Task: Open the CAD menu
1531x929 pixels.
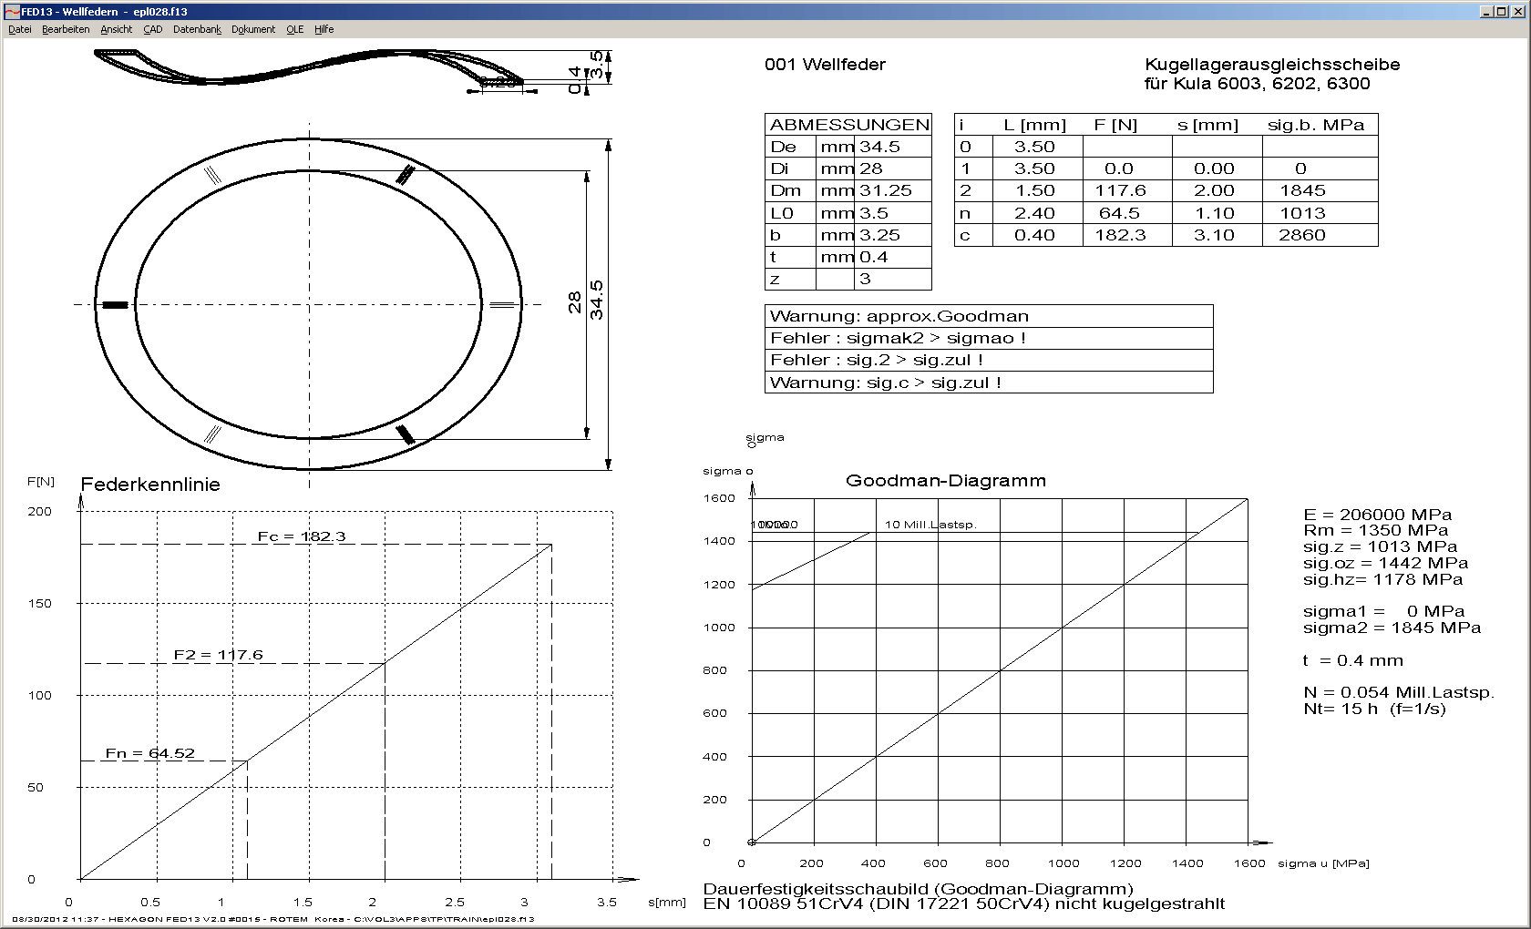Action: click(x=152, y=29)
